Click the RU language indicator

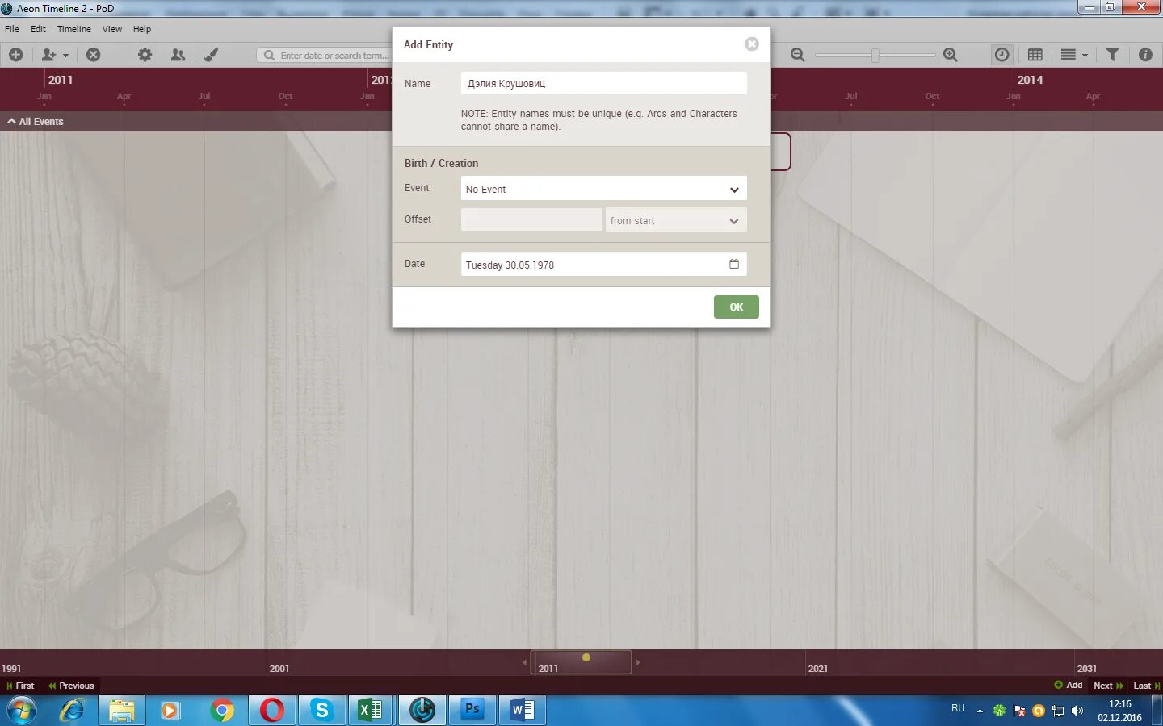958,708
